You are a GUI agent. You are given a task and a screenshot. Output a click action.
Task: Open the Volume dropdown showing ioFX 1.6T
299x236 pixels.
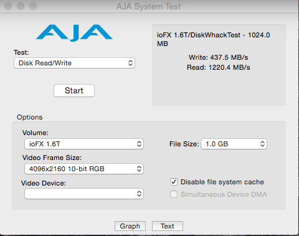tap(84, 144)
